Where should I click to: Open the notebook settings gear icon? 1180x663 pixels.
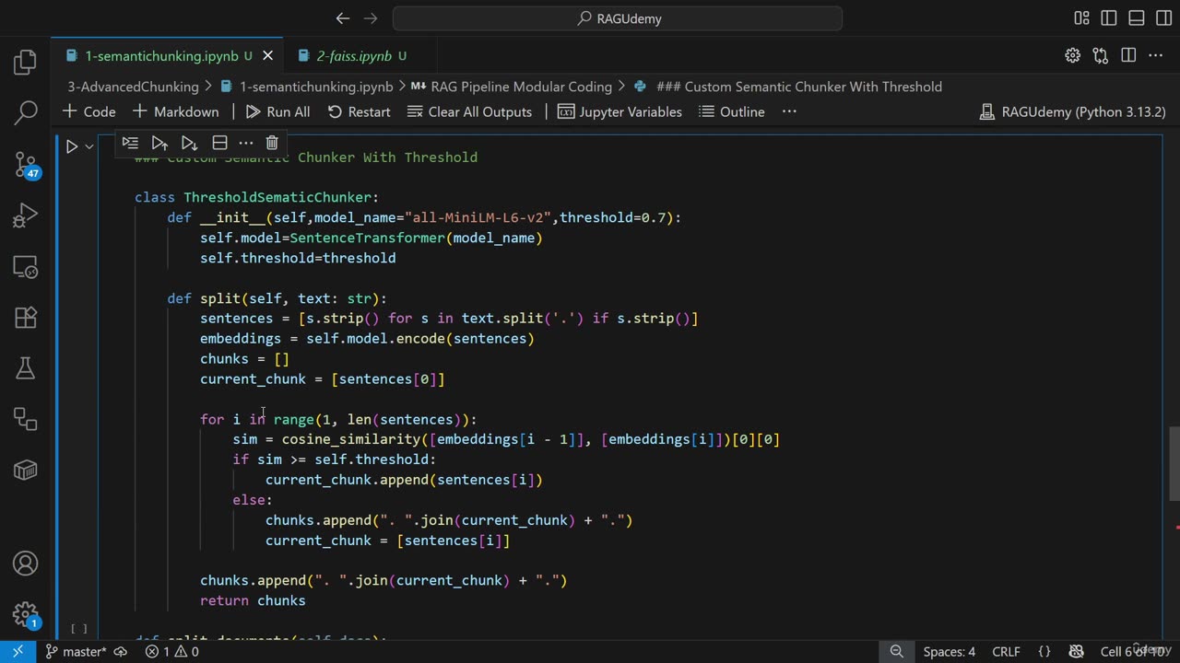coord(1072,56)
